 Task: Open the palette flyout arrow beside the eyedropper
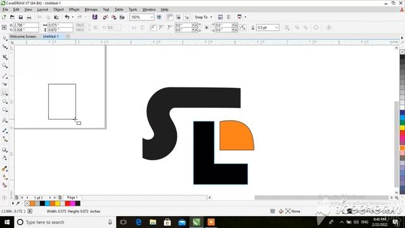[13, 203]
